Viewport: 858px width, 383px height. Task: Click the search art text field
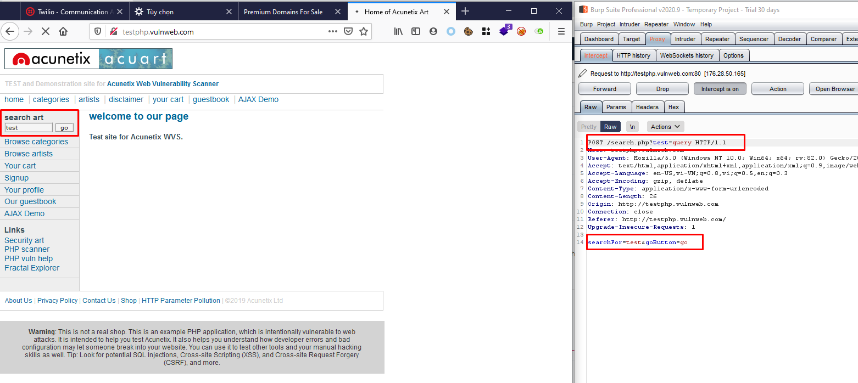click(29, 127)
